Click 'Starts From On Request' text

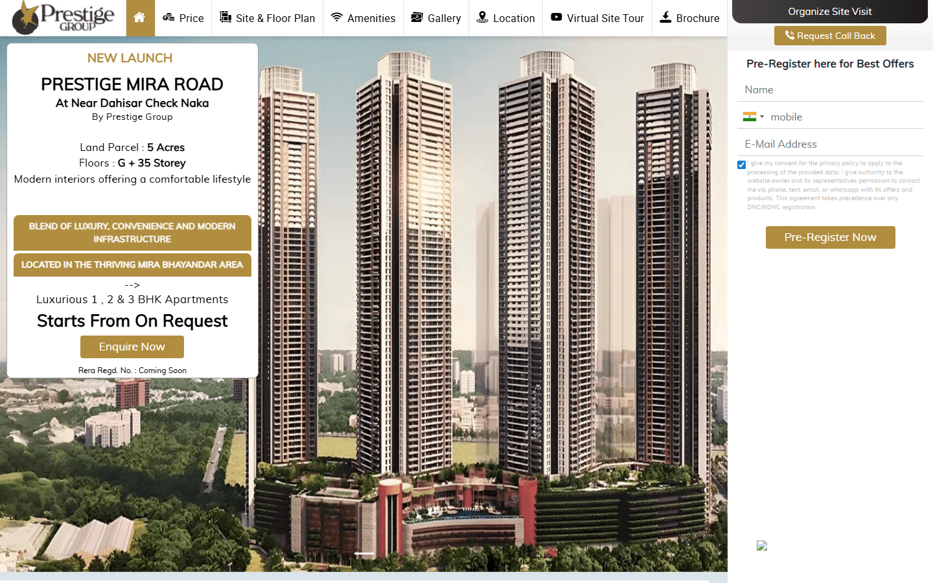132,321
